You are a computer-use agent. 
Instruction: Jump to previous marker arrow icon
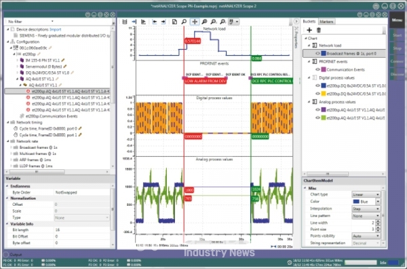coord(155,22)
